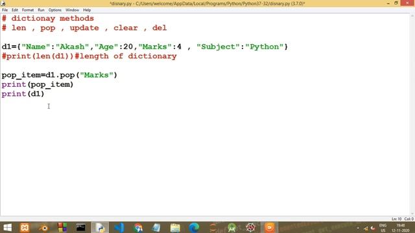
Task: Click the "Python" string value
Action: (x=264, y=47)
